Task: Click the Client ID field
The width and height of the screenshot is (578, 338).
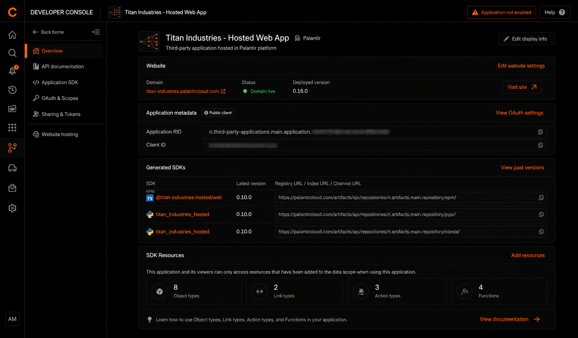Action: pyautogui.click(x=375, y=145)
